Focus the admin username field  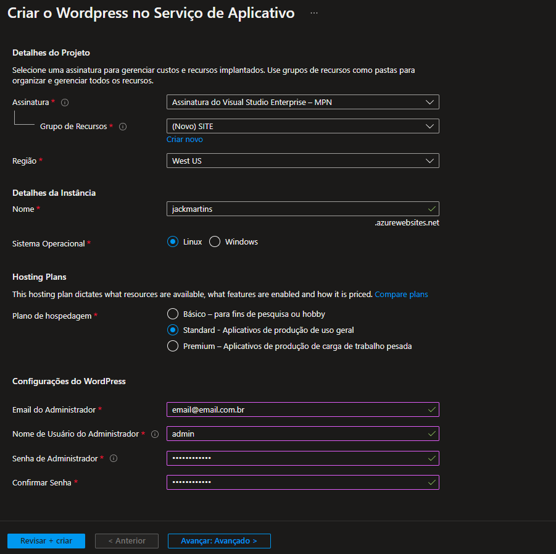[303, 434]
